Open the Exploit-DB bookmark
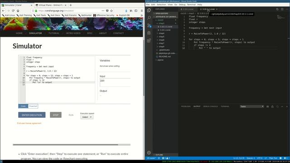Image resolution: width=290 pixels, height=163 pixels. click(123, 15)
